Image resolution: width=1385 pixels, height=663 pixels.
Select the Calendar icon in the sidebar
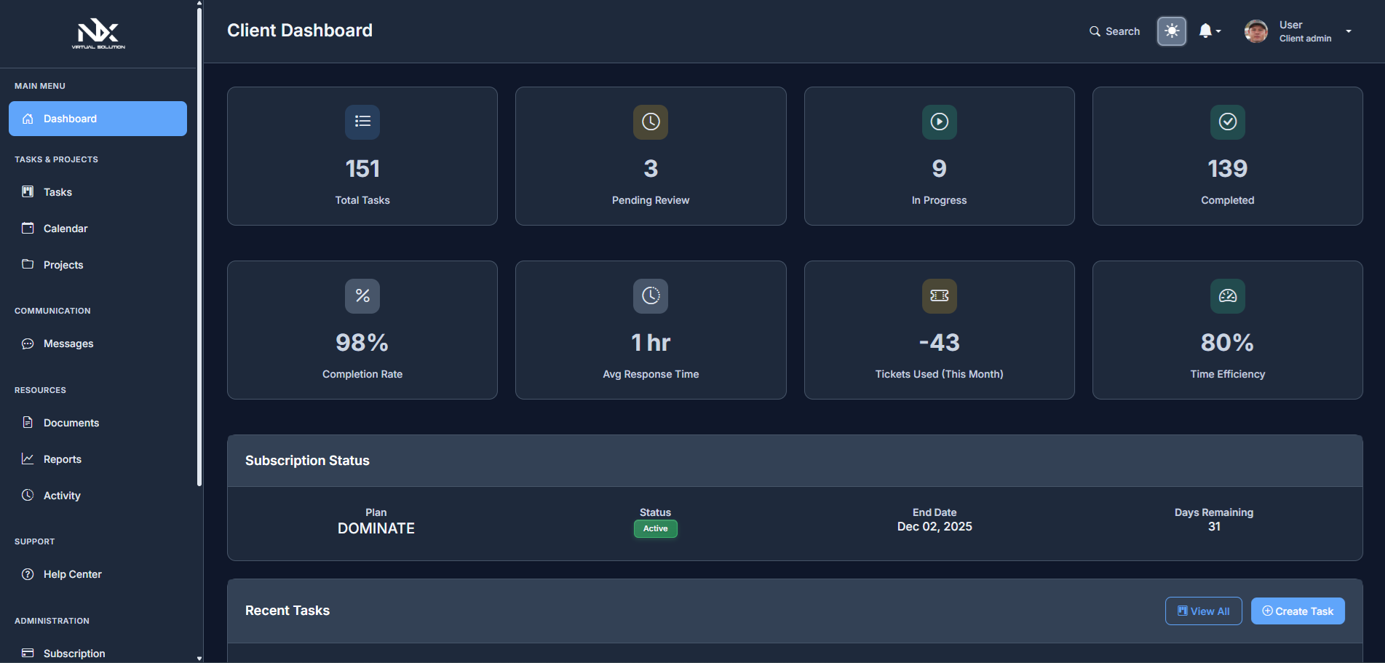28,228
